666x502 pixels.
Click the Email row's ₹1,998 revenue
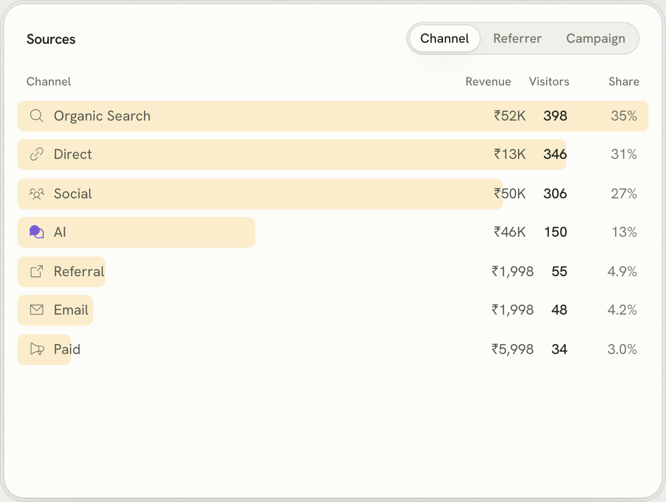(x=513, y=310)
